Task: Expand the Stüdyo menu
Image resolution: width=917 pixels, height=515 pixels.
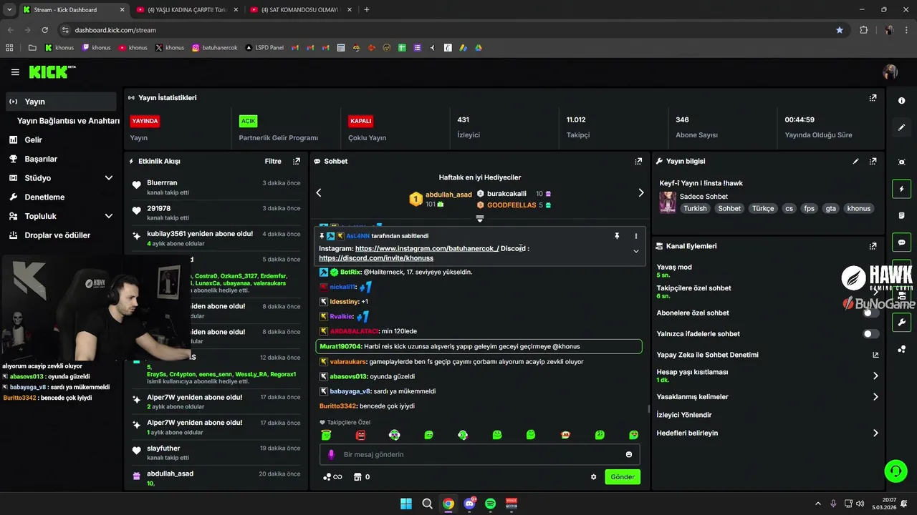Action: pos(109,178)
